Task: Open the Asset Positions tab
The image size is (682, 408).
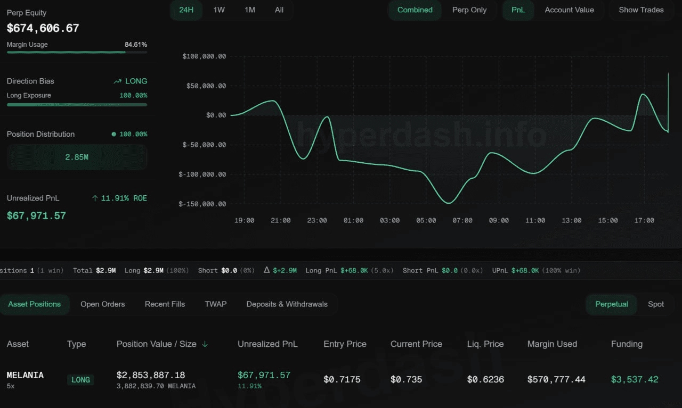Action: (x=35, y=304)
